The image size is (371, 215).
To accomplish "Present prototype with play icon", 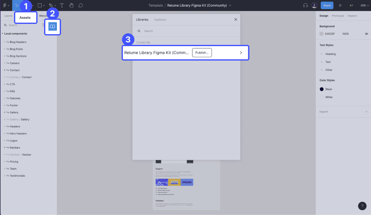I will 340,5.
